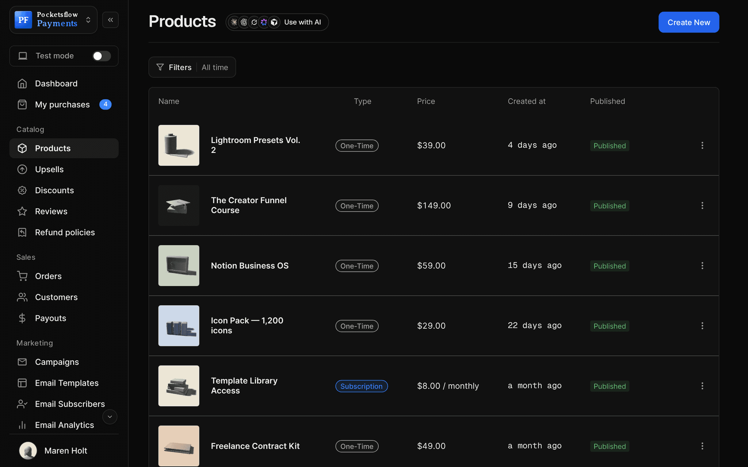Screen dimensions: 748x467
Task: Open options menu for Template Library Access
Action: click(x=702, y=386)
